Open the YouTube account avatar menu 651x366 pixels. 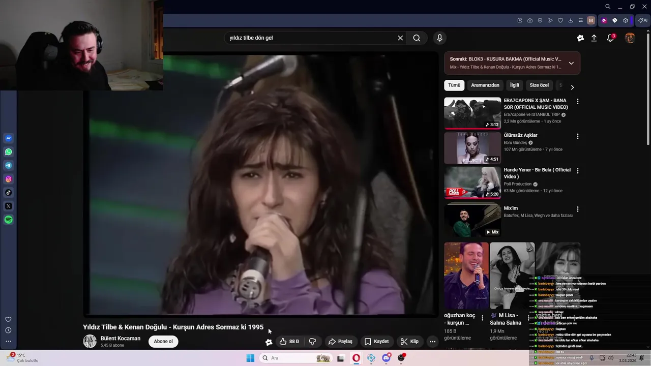tap(630, 38)
